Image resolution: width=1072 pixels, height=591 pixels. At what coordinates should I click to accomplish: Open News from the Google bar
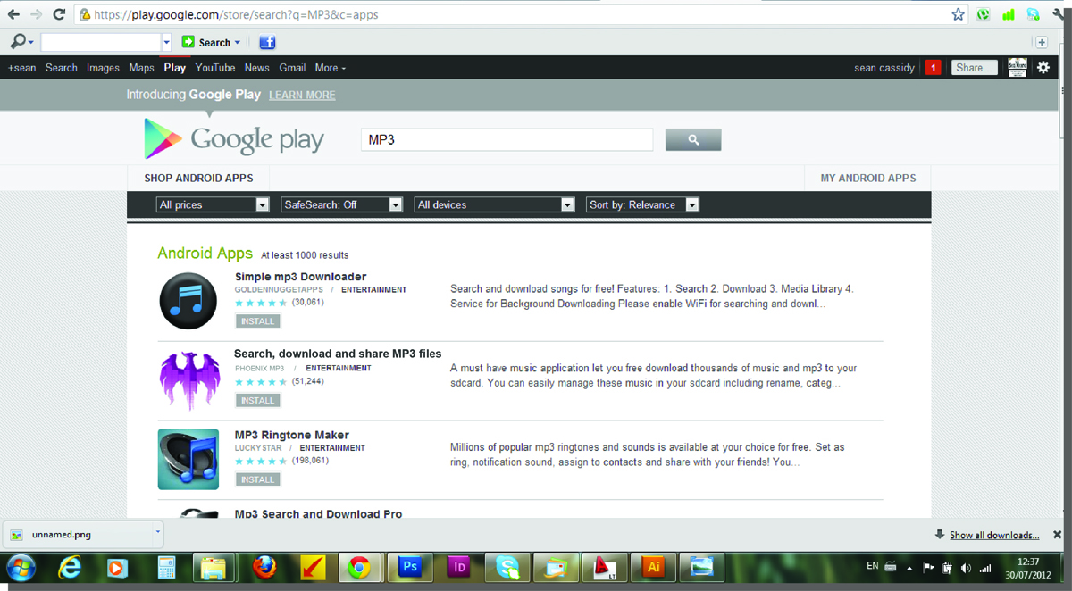coord(257,68)
